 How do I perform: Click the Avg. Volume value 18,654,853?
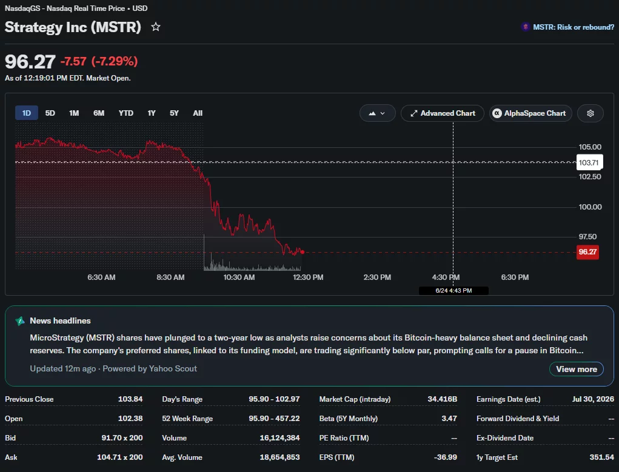point(279,457)
